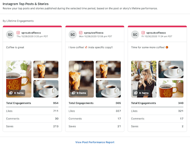Click sproutcoffeeco username on the third post card
Image resolution: width=190 pixels, height=147 pixels.
(x=156, y=33)
